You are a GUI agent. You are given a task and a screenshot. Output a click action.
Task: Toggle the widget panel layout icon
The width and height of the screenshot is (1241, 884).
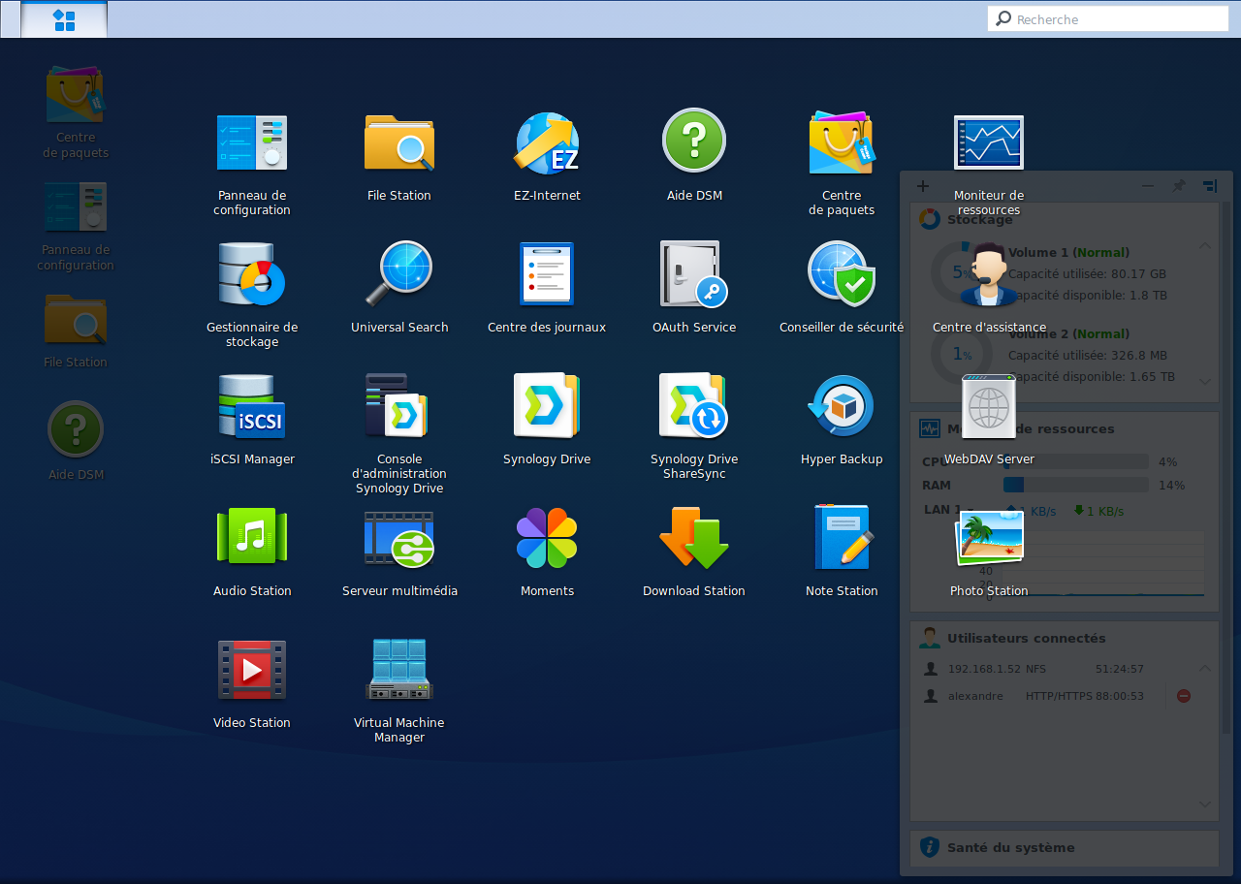pos(1209,186)
